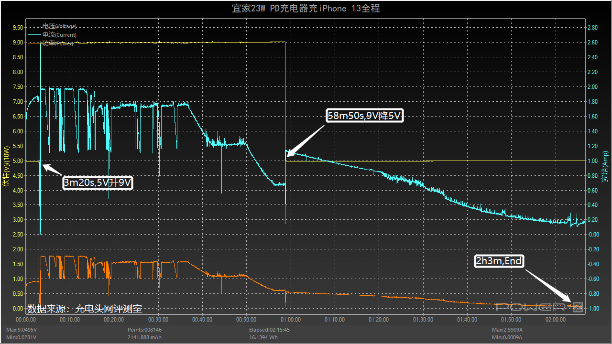Screen dimensions: 612x344
Task: Click the 3.50 left axis tick label
Action: coord(17,205)
